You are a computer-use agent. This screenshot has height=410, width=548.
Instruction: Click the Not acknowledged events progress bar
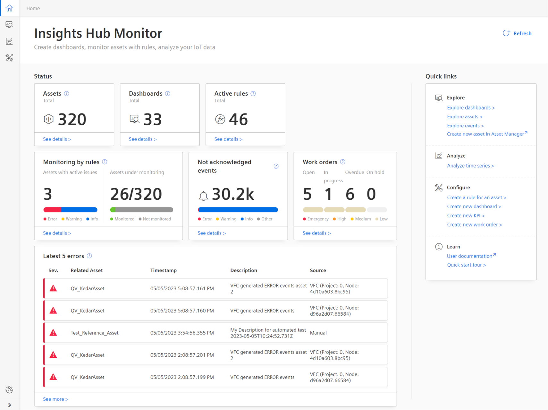pos(238,209)
